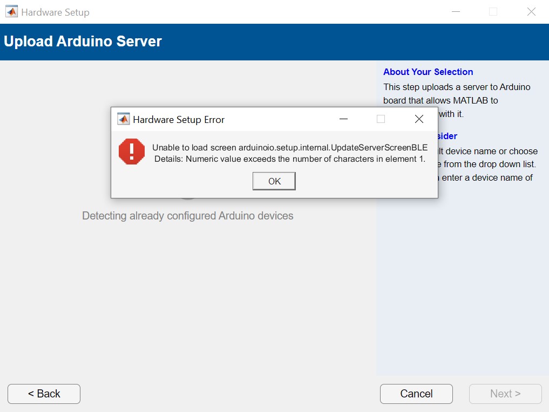Click "Detecting already configured Arduino devices" text
Screen dimensions: 549x412
(188, 216)
